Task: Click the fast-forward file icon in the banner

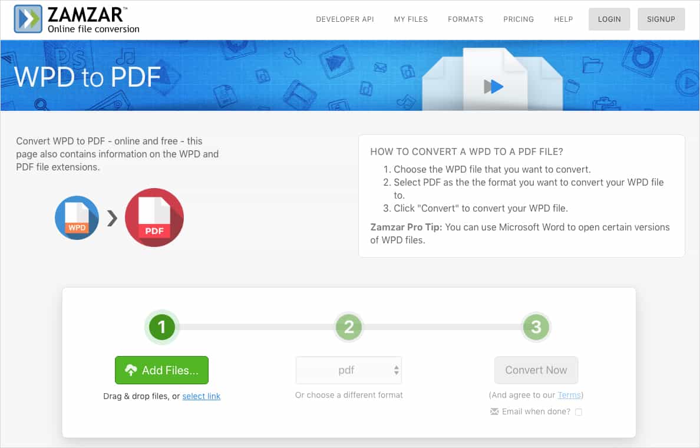Action: pos(493,86)
